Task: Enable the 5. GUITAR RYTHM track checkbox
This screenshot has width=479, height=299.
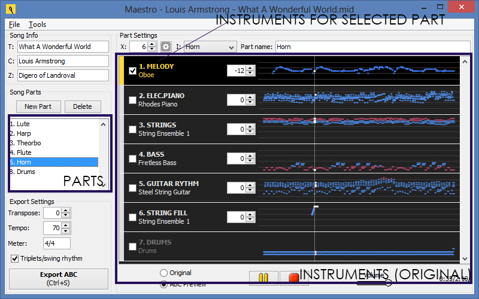Action: (132, 188)
